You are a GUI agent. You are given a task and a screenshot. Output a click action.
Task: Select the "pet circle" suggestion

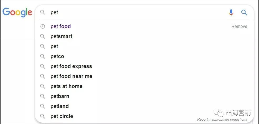tap(62, 116)
